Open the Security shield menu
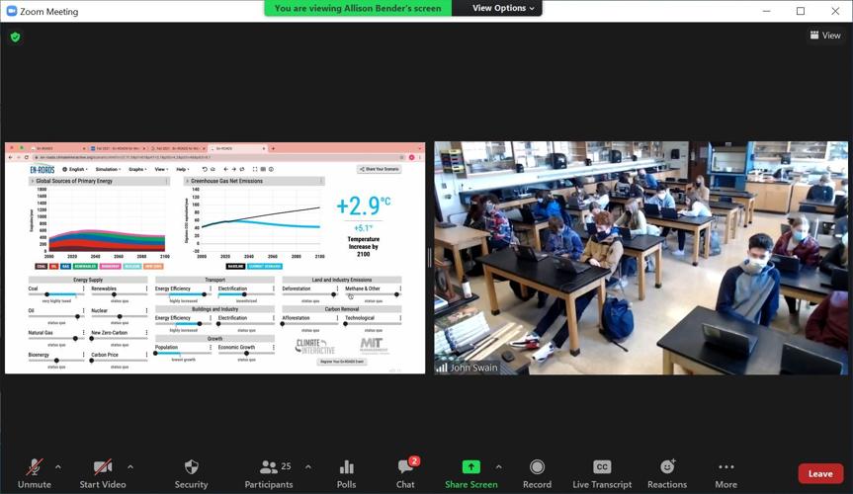This screenshot has width=853, height=494. [x=191, y=473]
